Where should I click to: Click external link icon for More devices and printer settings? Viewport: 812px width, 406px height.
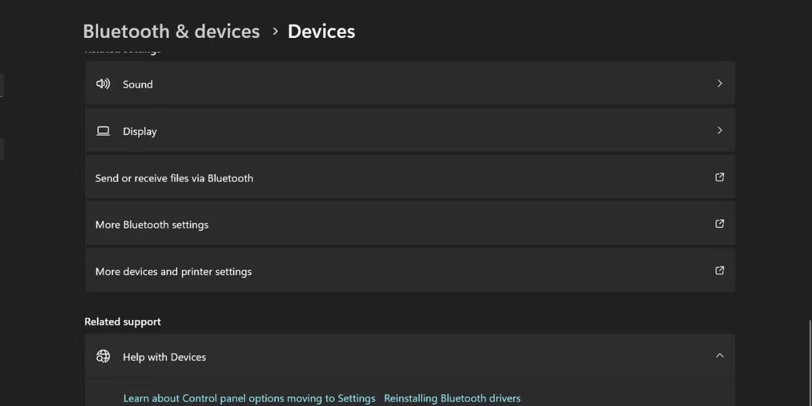point(719,271)
